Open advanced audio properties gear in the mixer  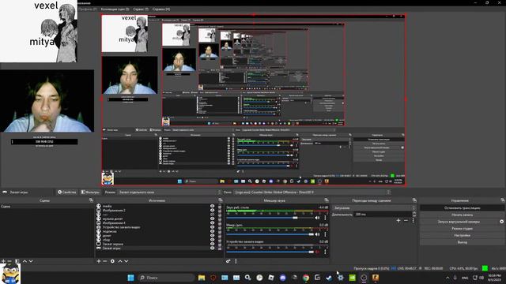click(228, 261)
